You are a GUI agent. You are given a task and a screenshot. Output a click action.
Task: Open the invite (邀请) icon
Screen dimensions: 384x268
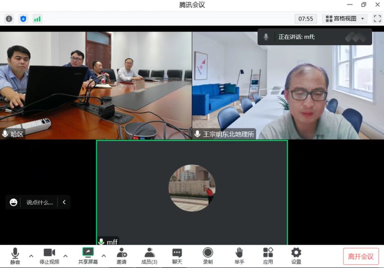coord(121,256)
